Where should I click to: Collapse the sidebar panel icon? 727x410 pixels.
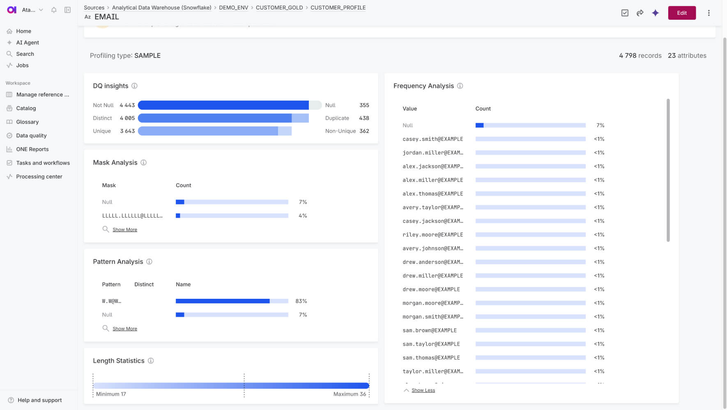[x=68, y=10]
